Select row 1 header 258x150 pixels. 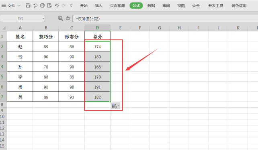tap(3, 36)
